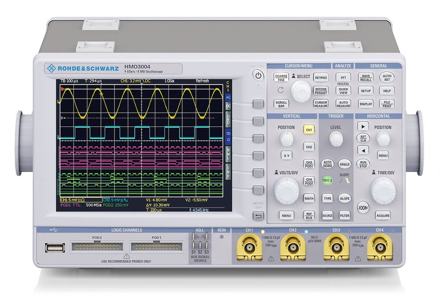The height and width of the screenshot is (304, 440).
Task: Select the f: 4.545 kHz readout
Action: point(199,210)
